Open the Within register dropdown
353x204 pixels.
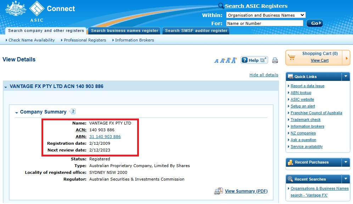point(266,15)
